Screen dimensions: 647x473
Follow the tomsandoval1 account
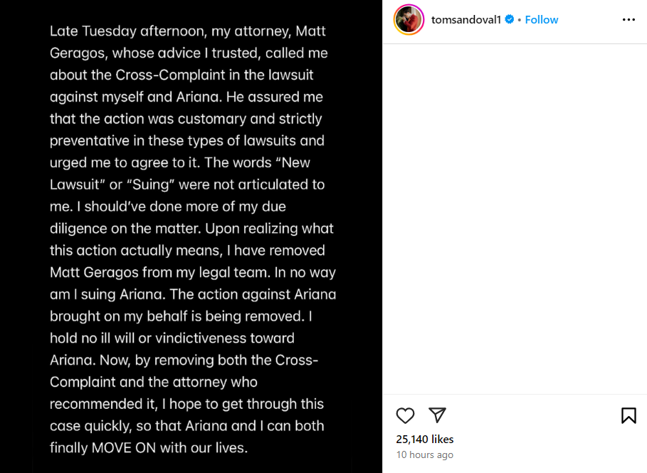point(542,20)
